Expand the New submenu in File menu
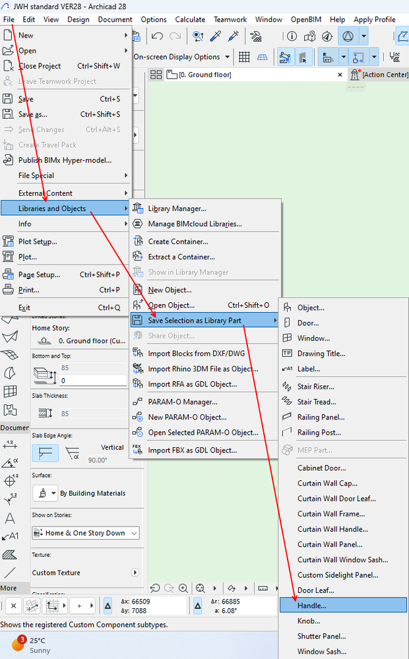The height and width of the screenshot is (659, 409). tap(66, 36)
